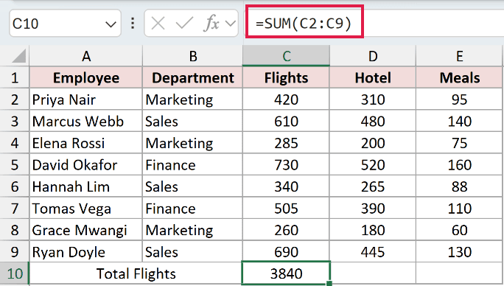Select the Meals value 60

(460, 230)
